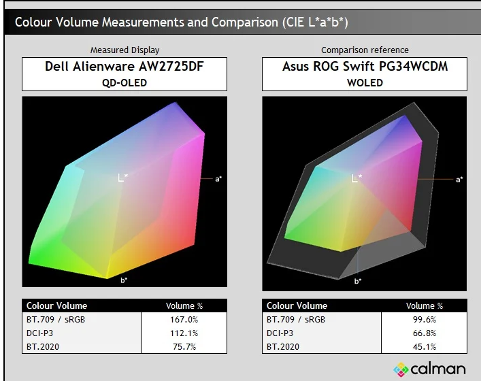
Task: Click the L* axis label in Asus plot
Action: tap(356, 178)
